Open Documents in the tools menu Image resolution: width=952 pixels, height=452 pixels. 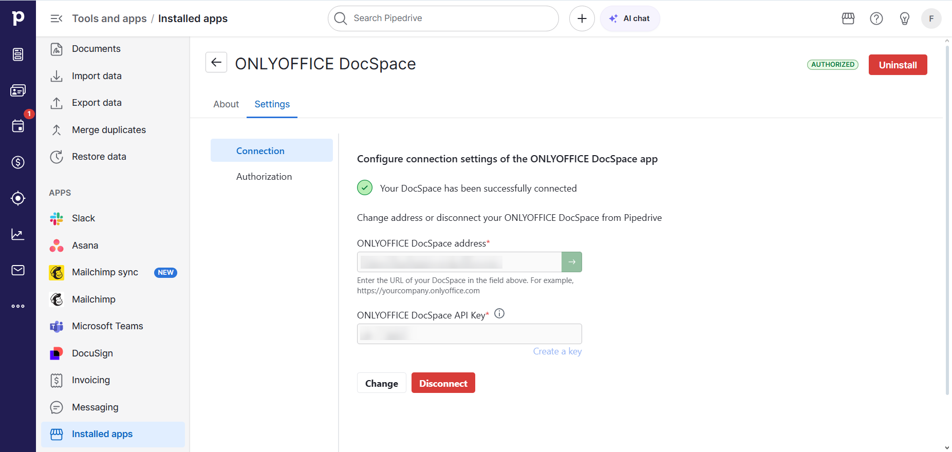tap(113, 49)
